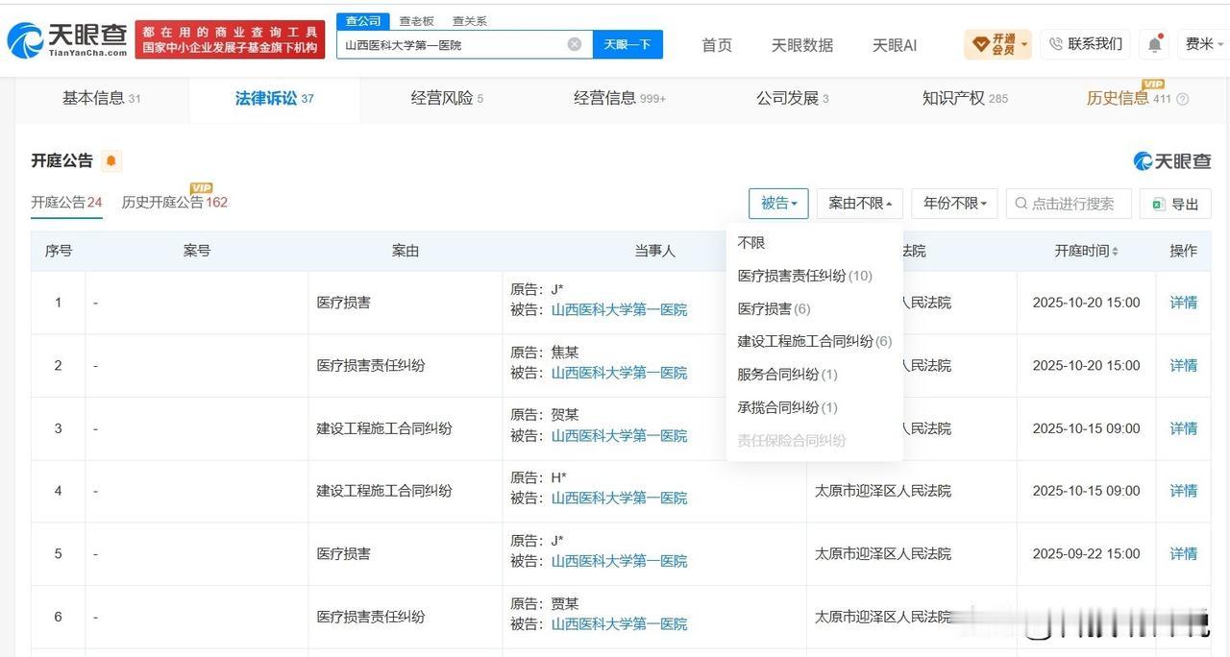Select the 开庭公告 24 sub-tab
This screenshot has width=1230, height=657.
(x=66, y=203)
